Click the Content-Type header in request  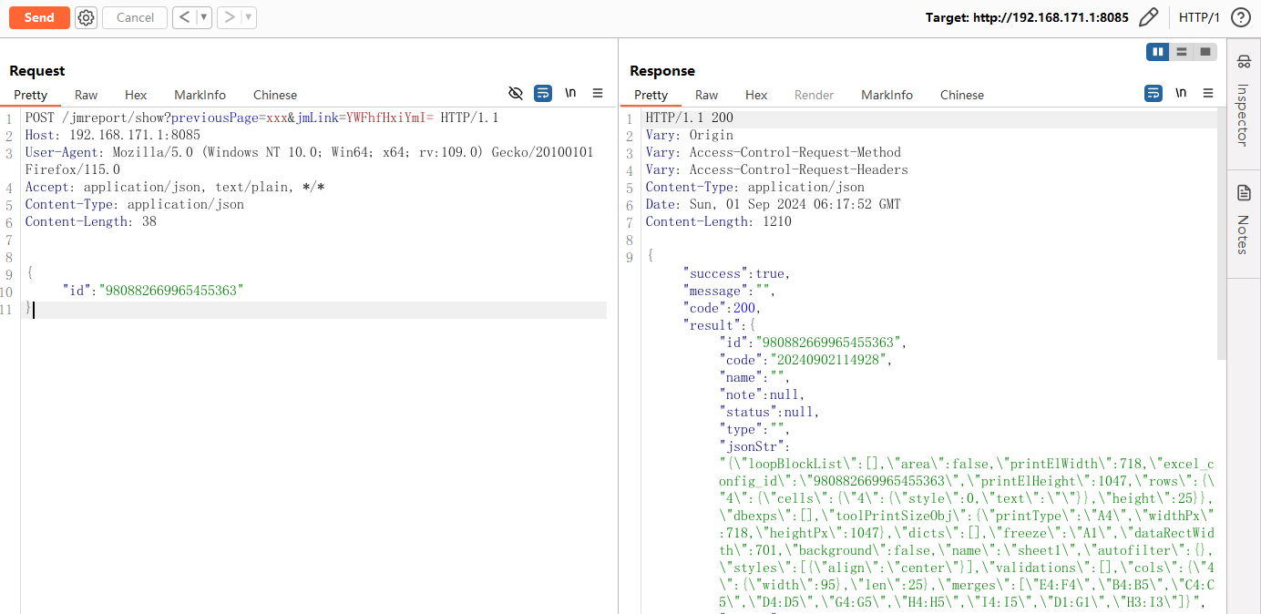click(134, 204)
